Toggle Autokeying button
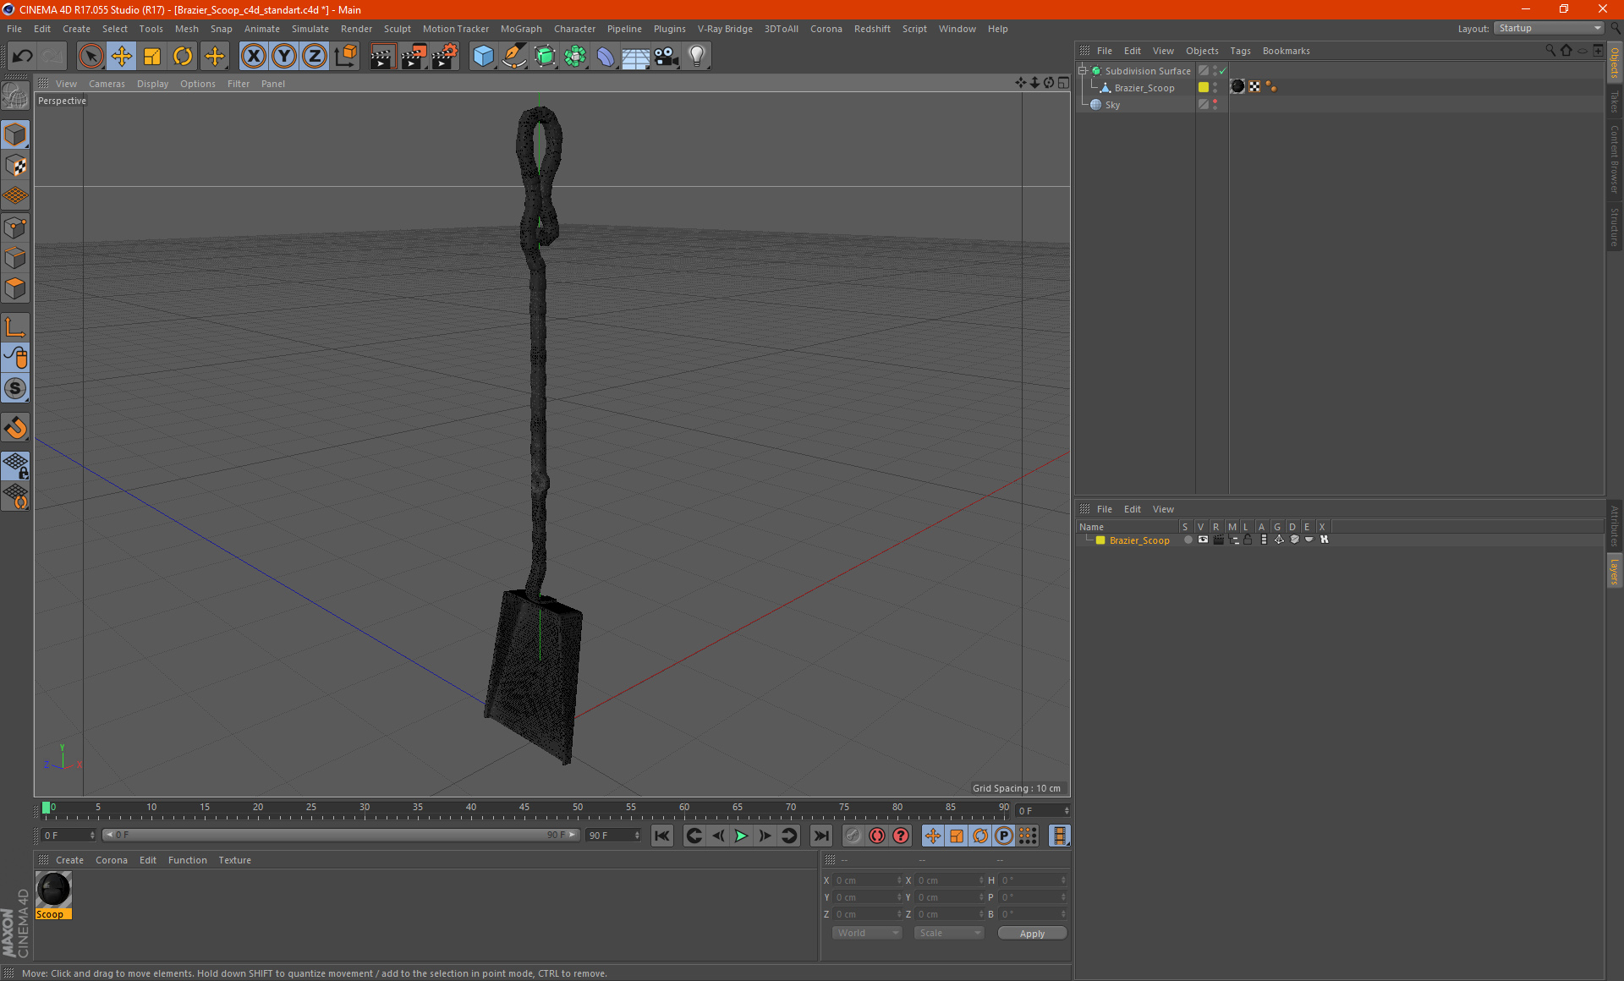The width and height of the screenshot is (1624, 981). coord(877,836)
